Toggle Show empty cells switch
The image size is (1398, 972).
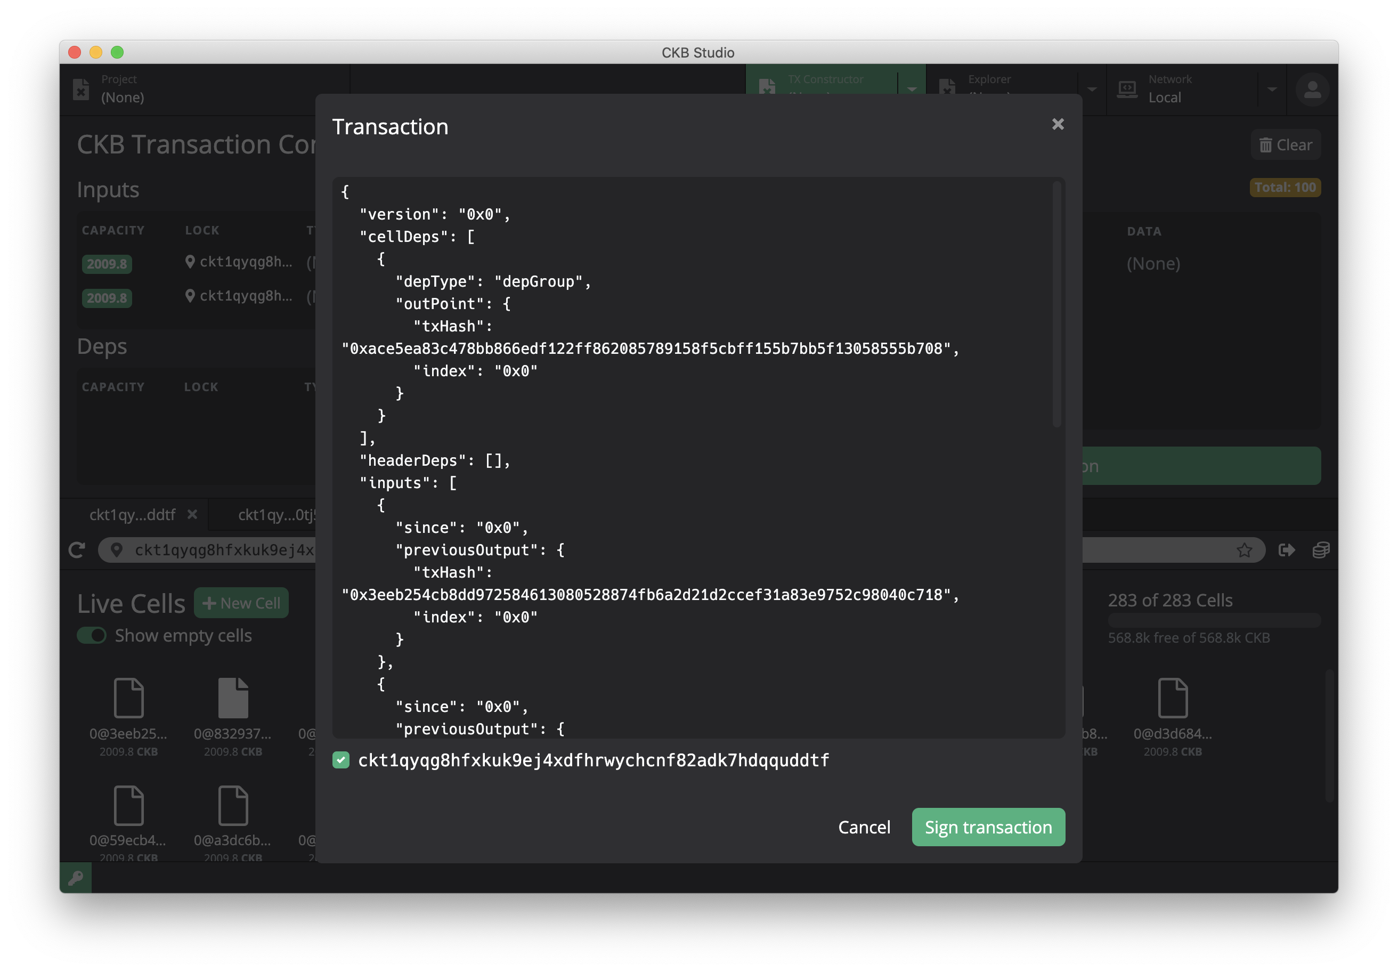[92, 635]
